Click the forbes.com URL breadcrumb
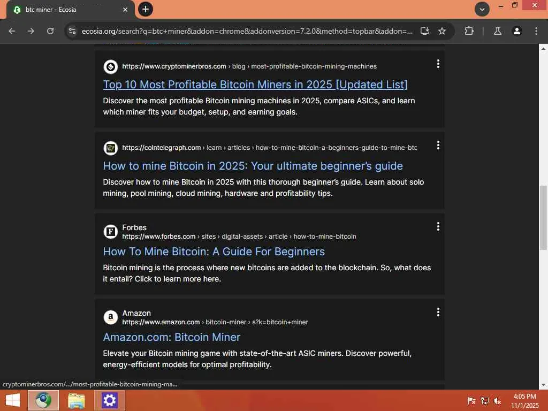The width and height of the screenshot is (548, 411). click(239, 237)
